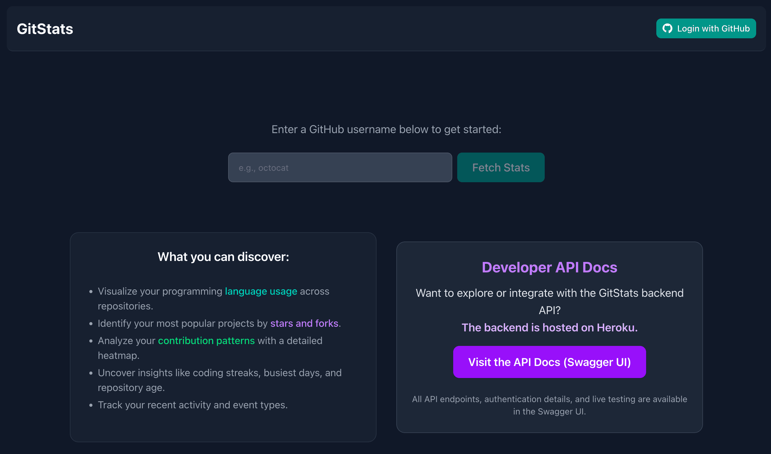Click 'The backend is hosted on Heroku' text
Viewport: 771px width, 454px height.
pos(549,327)
